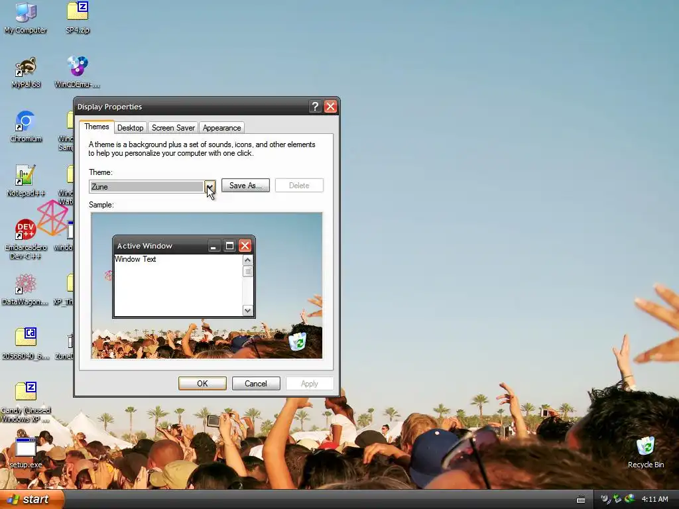Switch to the Desktop tab

point(131,128)
